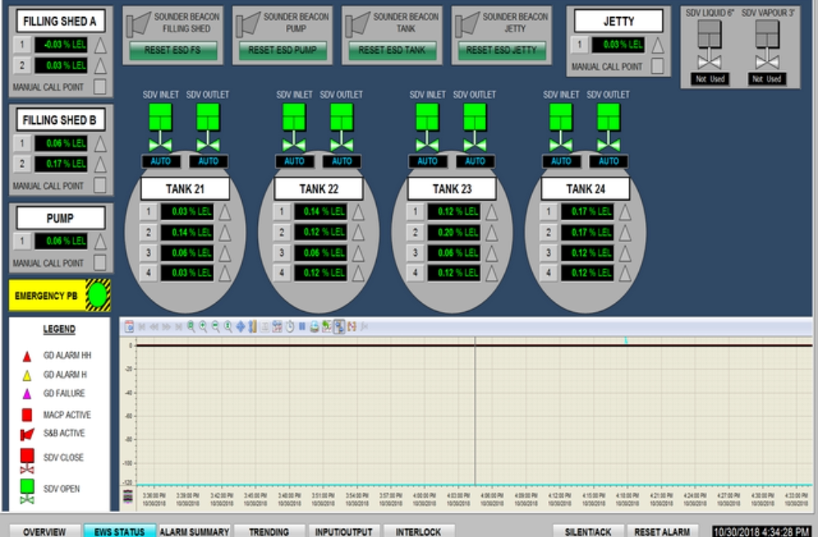
Task: Click the Sounder Beacon Jetty horn icon
Action: point(467,25)
